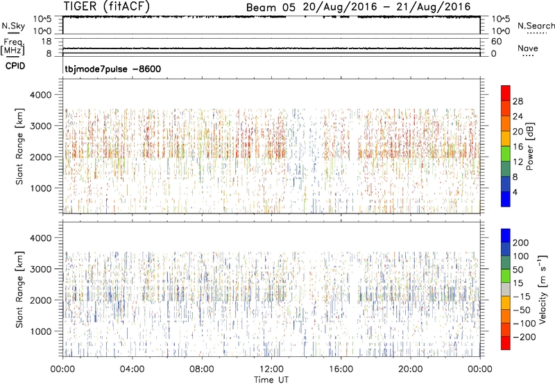Click the tbjmode7pulse -8600 text

pyautogui.click(x=113, y=69)
